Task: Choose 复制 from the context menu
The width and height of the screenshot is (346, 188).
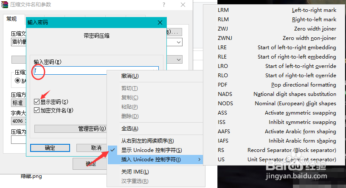Action: pos(156,98)
